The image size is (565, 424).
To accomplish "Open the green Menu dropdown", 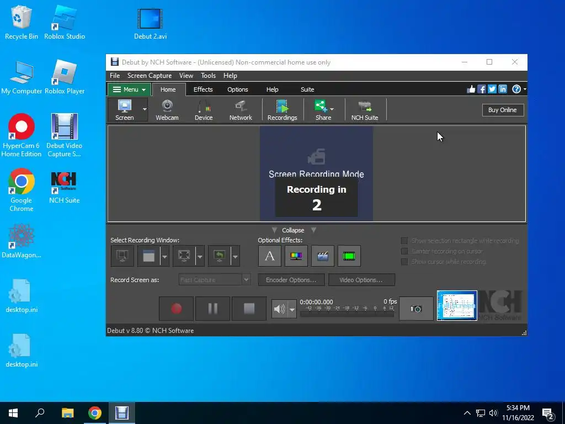I will pos(128,89).
